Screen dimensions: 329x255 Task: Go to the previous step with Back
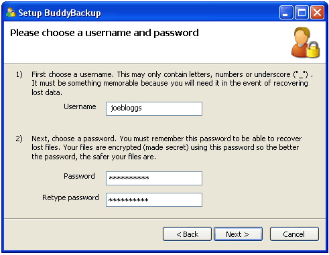(187, 234)
